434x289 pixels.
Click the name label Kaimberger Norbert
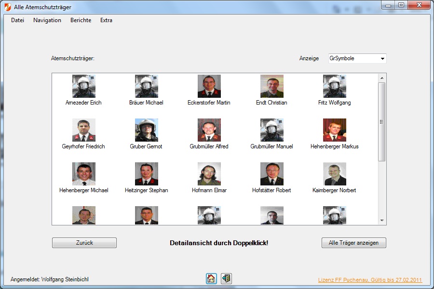(x=334, y=190)
